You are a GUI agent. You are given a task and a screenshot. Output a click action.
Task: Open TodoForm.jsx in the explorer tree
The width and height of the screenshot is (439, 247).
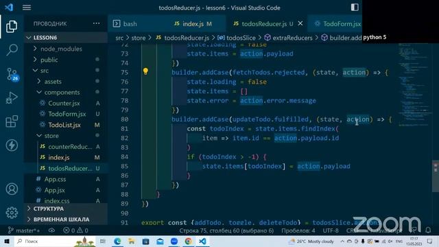click(67, 114)
